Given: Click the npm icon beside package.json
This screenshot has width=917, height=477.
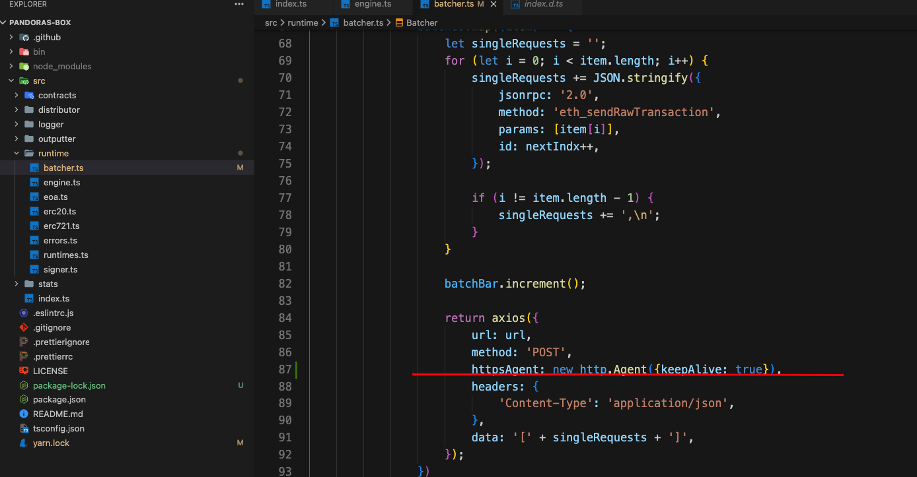Looking at the screenshot, I should pyautogui.click(x=24, y=399).
